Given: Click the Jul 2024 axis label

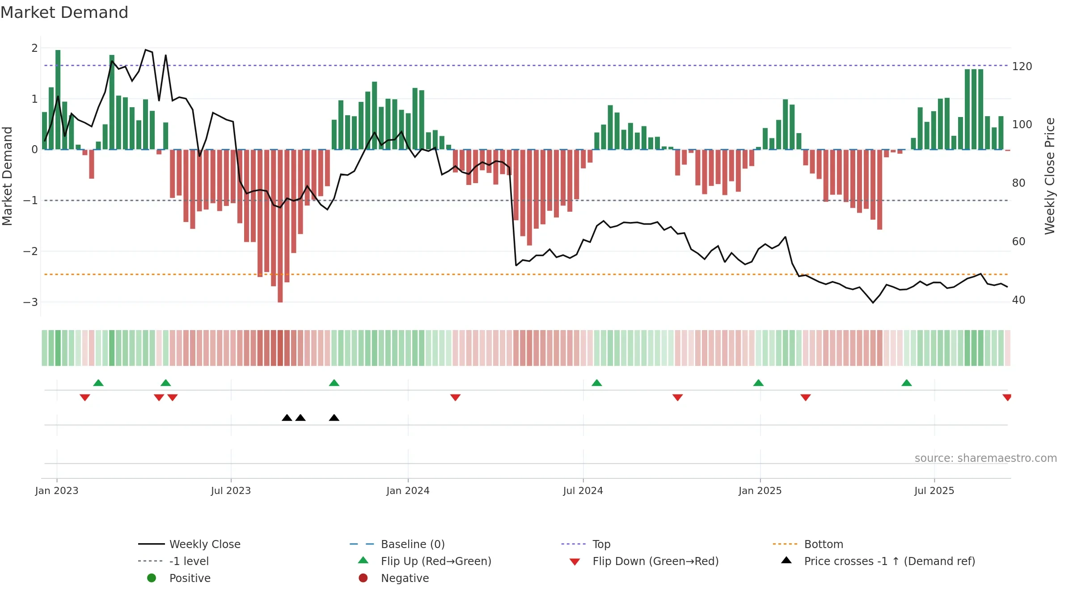Looking at the screenshot, I should 583,491.
